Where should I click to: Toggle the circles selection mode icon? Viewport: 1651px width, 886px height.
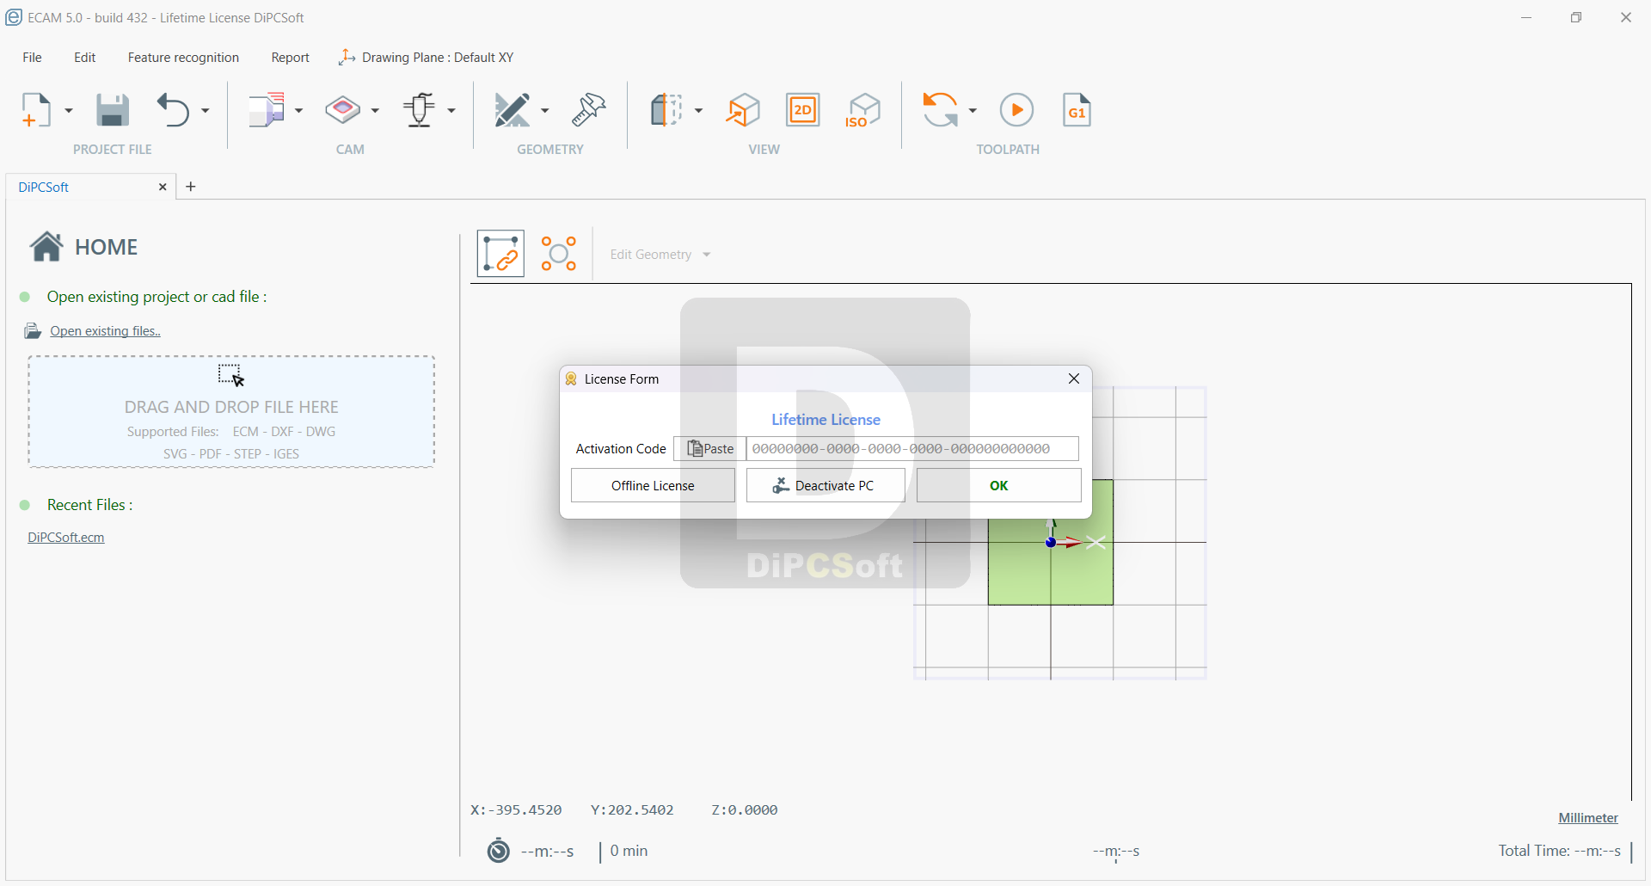559,254
